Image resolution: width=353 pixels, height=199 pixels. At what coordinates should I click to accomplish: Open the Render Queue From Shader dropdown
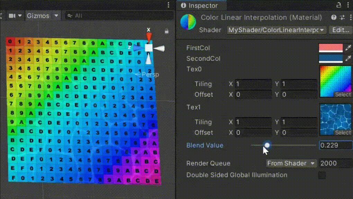291,163
